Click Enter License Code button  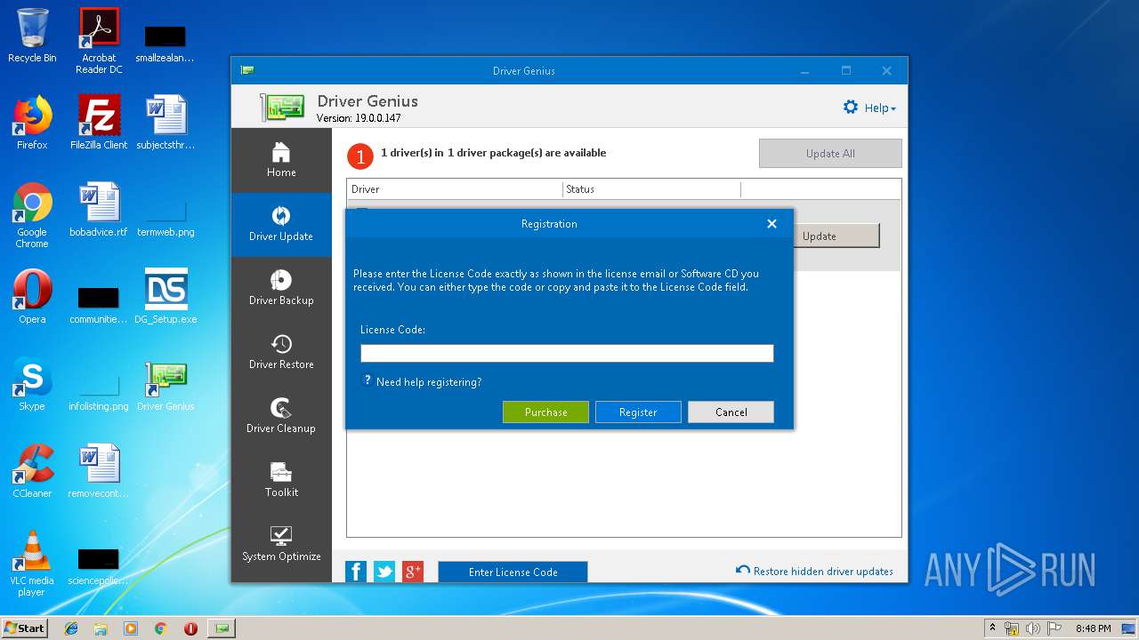click(x=513, y=572)
